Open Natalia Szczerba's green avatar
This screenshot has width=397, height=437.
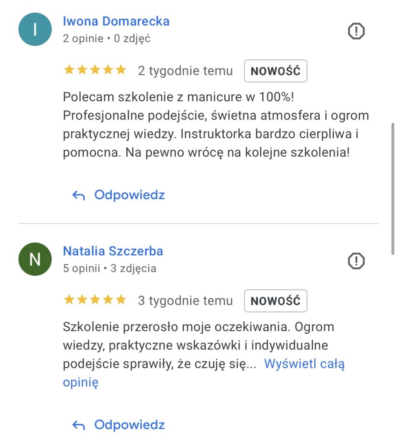(35, 259)
